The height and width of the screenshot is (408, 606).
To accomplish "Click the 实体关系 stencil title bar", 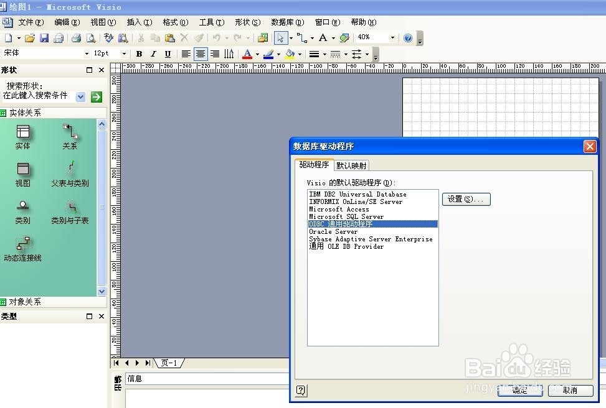I will (54, 113).
